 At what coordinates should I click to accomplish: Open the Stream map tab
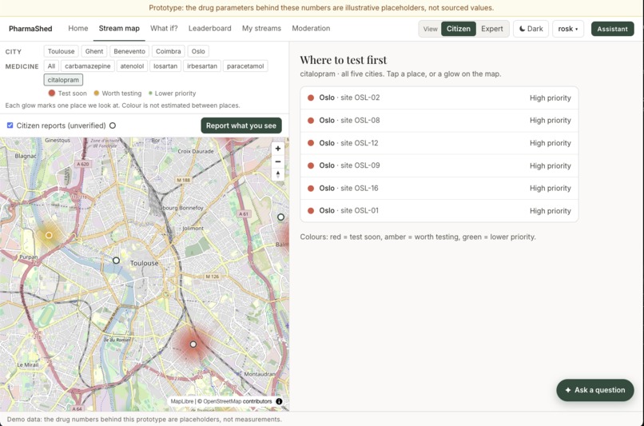pos(119,28)
